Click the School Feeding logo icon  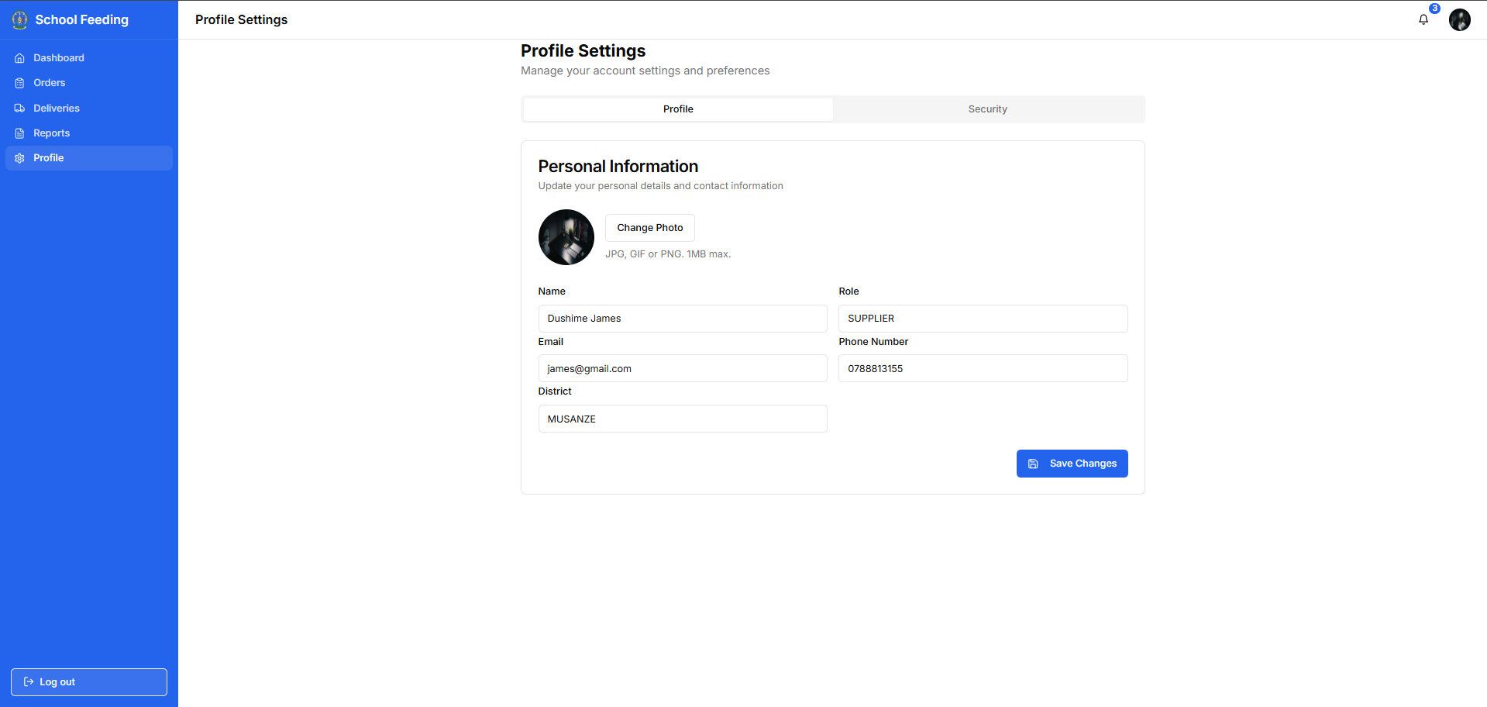pos(20,19)
